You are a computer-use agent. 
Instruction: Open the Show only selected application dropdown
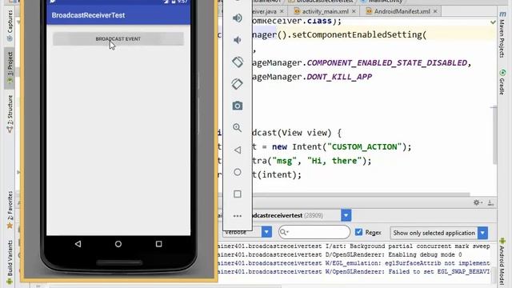point(482,233)
